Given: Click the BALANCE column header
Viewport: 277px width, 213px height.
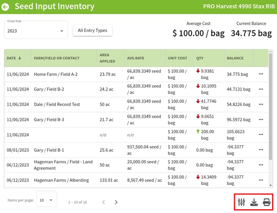Looking at the screenshot, I should point(235,58).
